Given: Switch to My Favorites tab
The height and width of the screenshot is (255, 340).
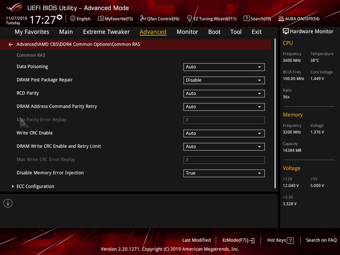Looking at the screenshot, I should coord(32,32).
